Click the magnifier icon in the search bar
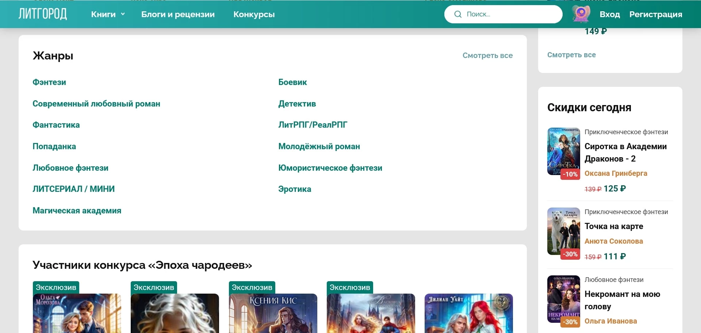 (457, 14)
